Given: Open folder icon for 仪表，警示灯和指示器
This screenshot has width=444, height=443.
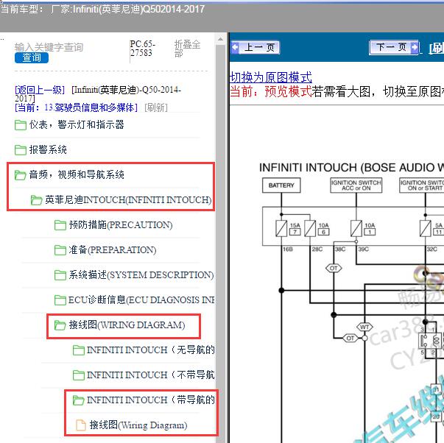Looking at the screenshot, I should [21, 125].
